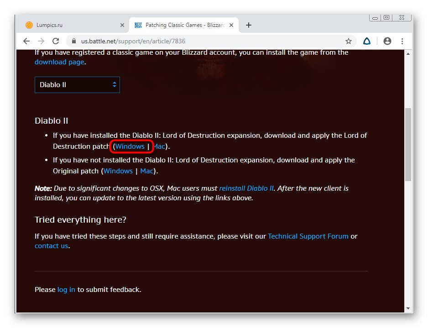Image resolution: width=428 pixels, height=328 pixels.
Task: Close the Lumpics.ru tab
Action: 122,25
